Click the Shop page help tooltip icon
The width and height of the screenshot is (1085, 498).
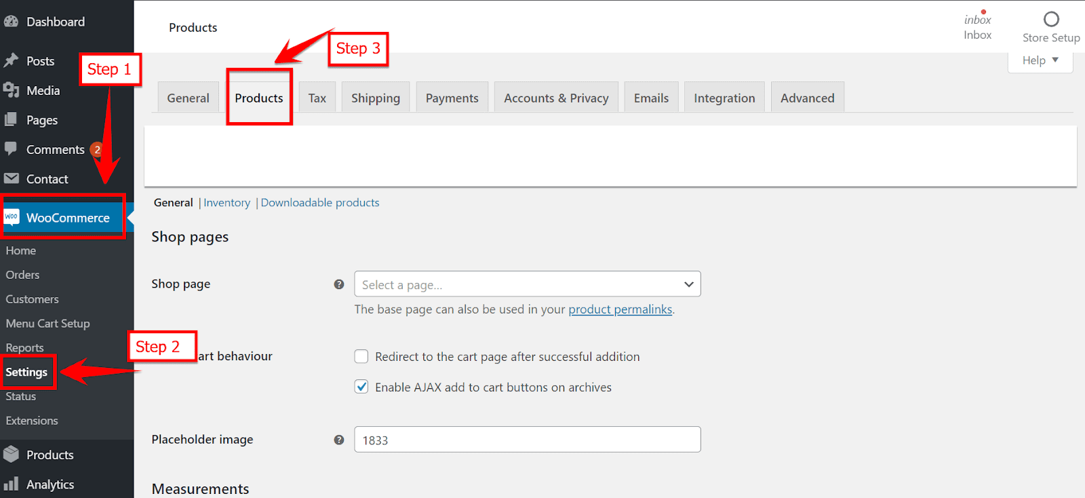339,284
